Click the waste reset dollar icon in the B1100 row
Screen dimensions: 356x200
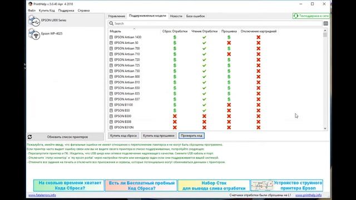(175, 105)
